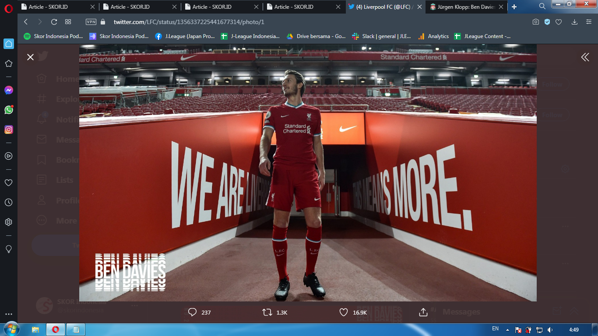The width and height of the screenshot is (598, 336).
Task: Go forward with the forward arrow
Action: click(x=40, y=22)
